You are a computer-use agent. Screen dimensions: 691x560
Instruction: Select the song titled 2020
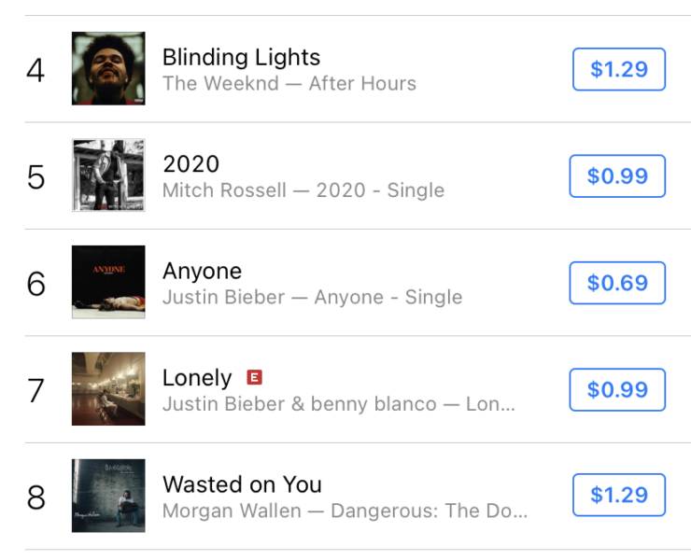point(190,164)
